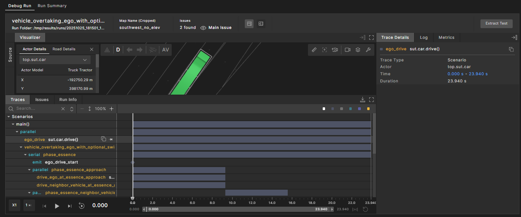Click the focus-on-actor icon in Visualizer toolbar

(325, 50)
